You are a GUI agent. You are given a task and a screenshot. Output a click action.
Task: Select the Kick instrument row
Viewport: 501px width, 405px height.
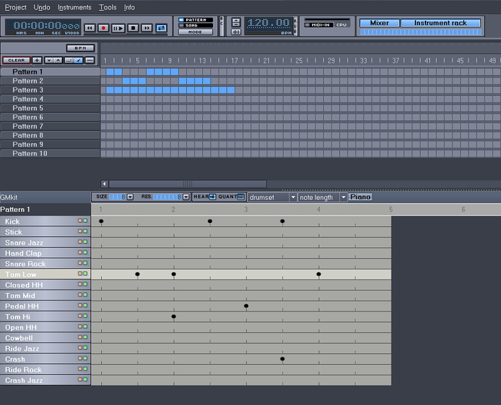pyautogui.click(x=45, y=221)
